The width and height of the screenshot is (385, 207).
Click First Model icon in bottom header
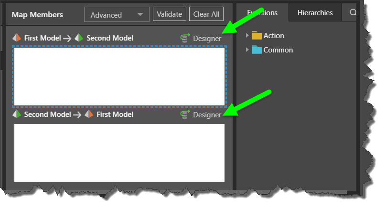click(89, 114)
